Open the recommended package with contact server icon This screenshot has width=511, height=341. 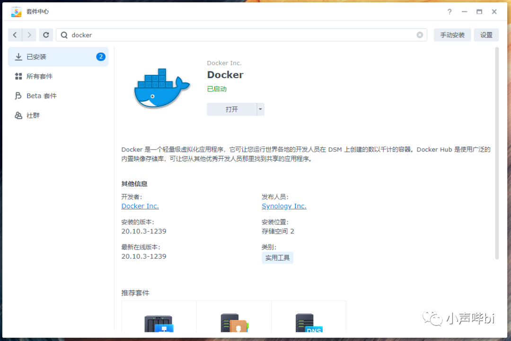point(234,317)
